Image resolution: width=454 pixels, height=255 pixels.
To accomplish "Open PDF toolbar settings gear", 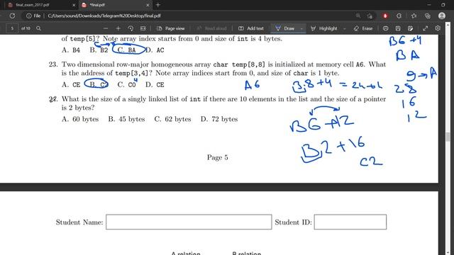I will click(x=438, y=28).
